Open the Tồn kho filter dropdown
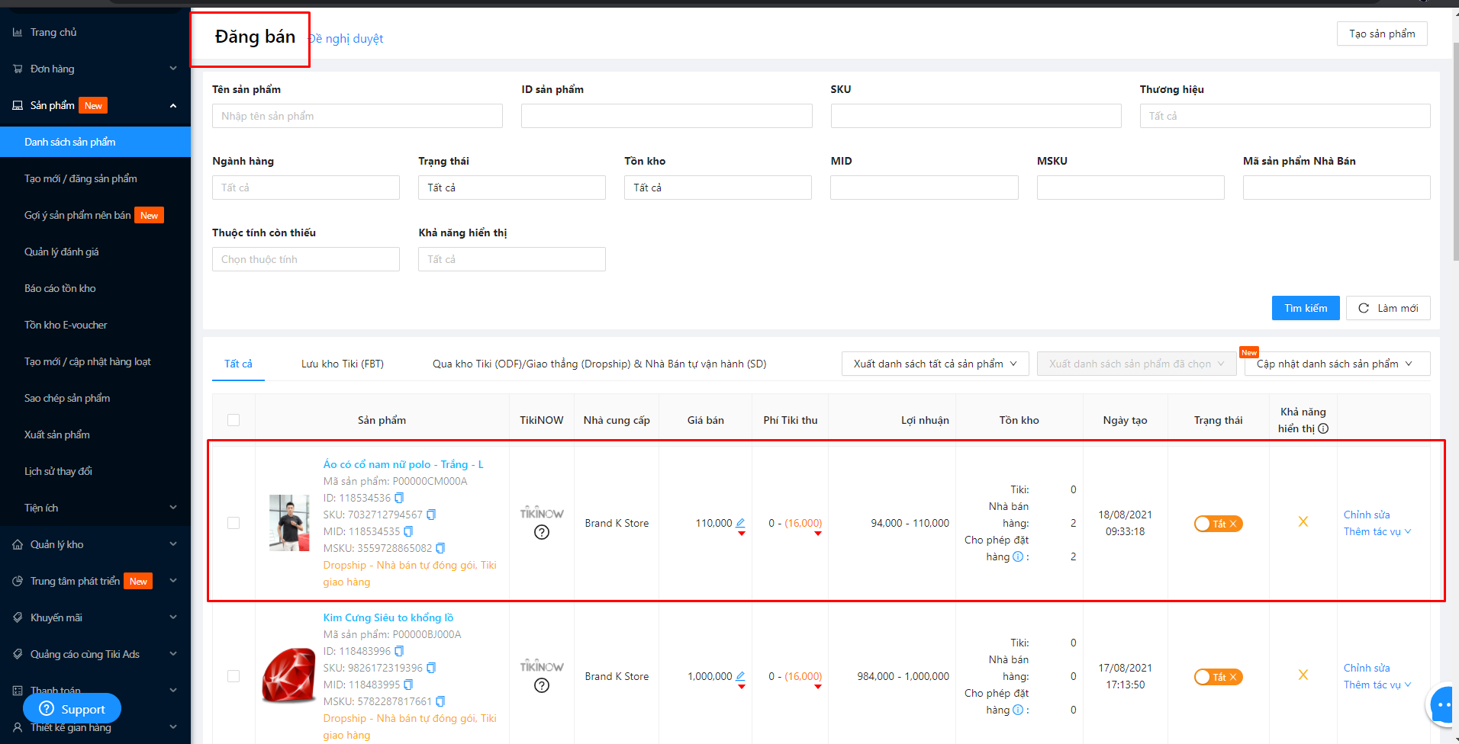 click(718, 188)
